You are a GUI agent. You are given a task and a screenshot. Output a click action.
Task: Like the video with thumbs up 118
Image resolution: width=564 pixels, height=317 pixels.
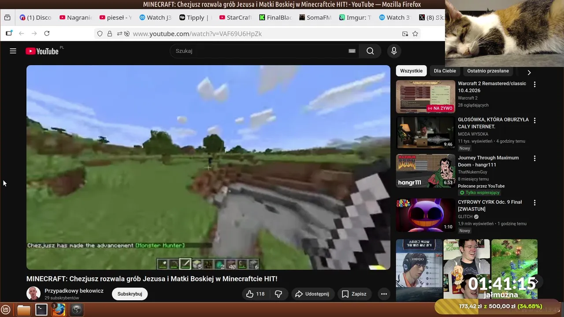(256, 294)
